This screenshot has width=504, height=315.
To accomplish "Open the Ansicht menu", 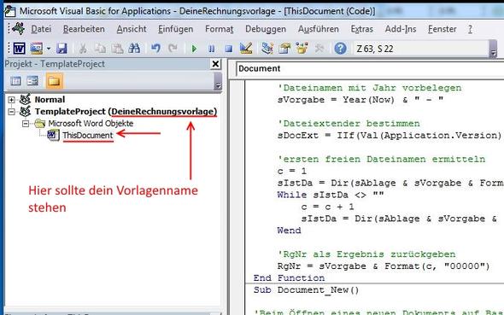I will point(132,29).
